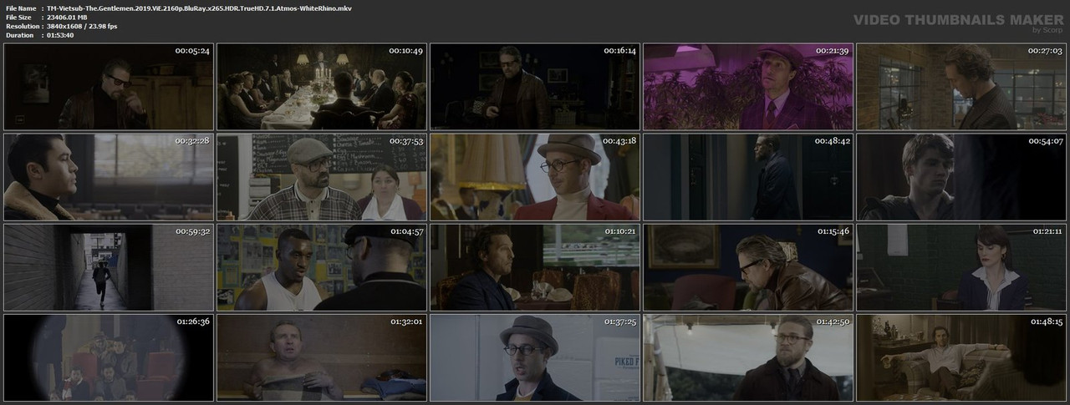1070x405 pixels.
Task: Click the 'Resolution' label
Action: pos(21,26)
